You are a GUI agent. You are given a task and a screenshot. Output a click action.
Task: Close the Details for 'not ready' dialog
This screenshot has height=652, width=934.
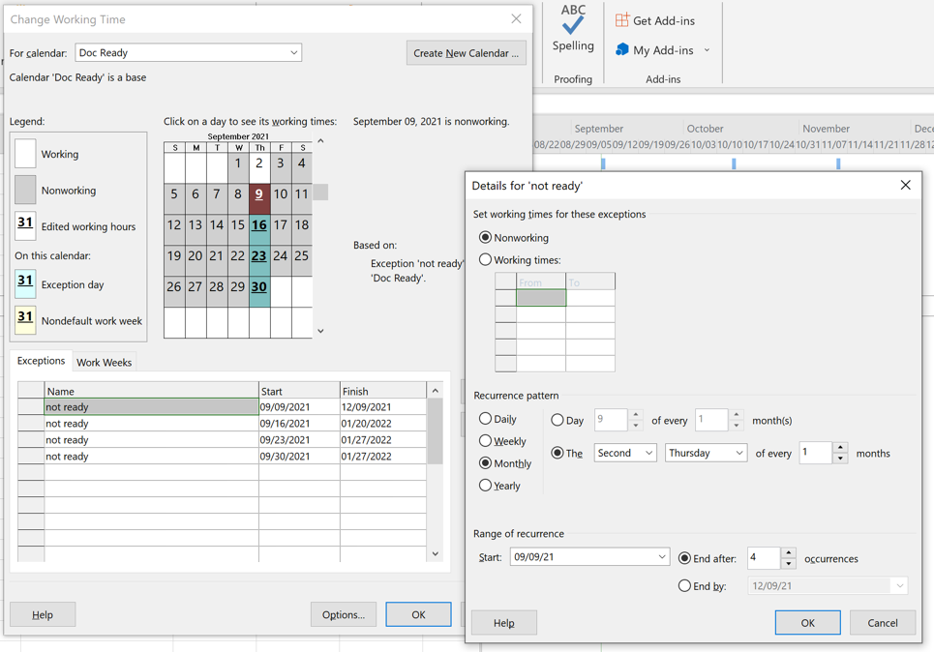[905, 185]
